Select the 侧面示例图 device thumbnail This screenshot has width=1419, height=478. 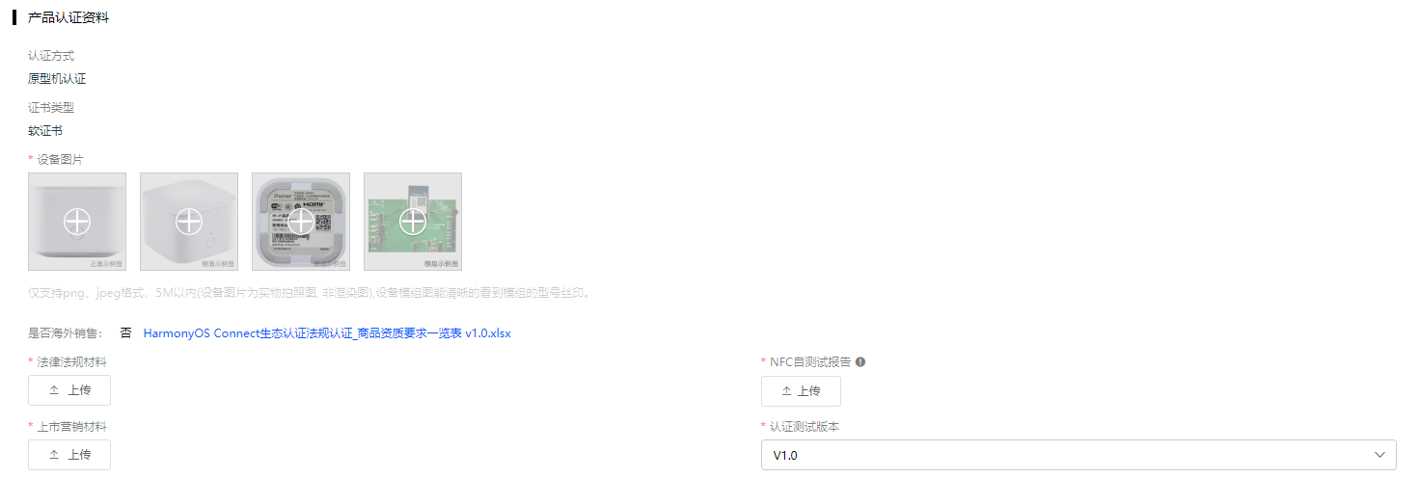[x=189, y=222]
